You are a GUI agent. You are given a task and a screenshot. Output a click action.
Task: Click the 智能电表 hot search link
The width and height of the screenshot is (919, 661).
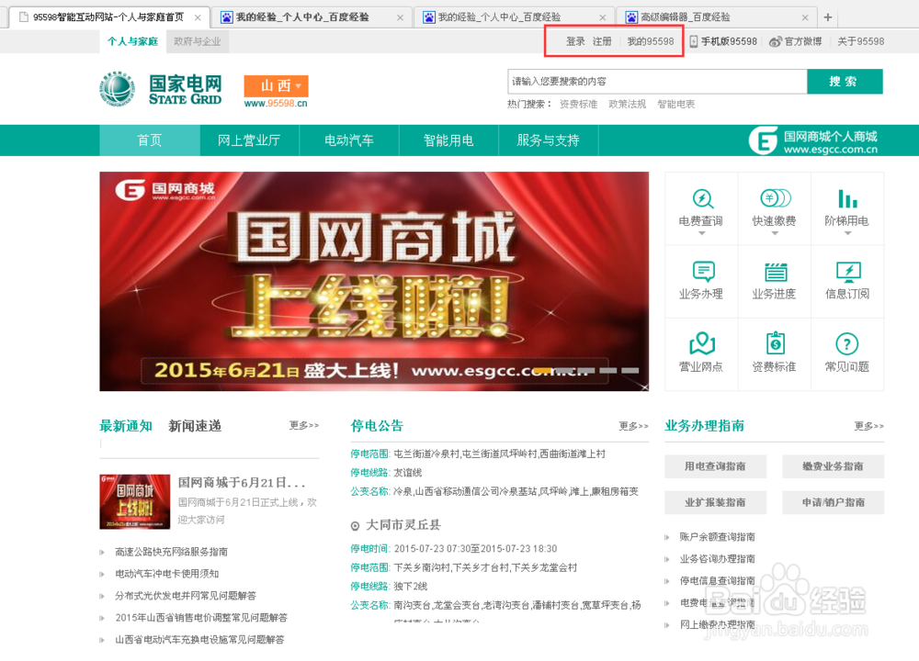[675, 105]
